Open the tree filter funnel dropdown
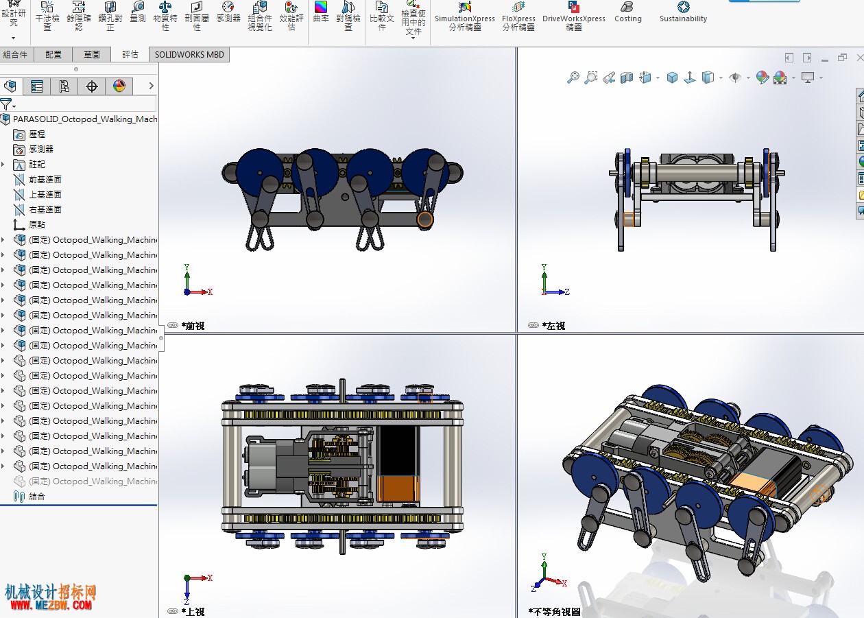This screenshot has width=864, height=618. 8,104
